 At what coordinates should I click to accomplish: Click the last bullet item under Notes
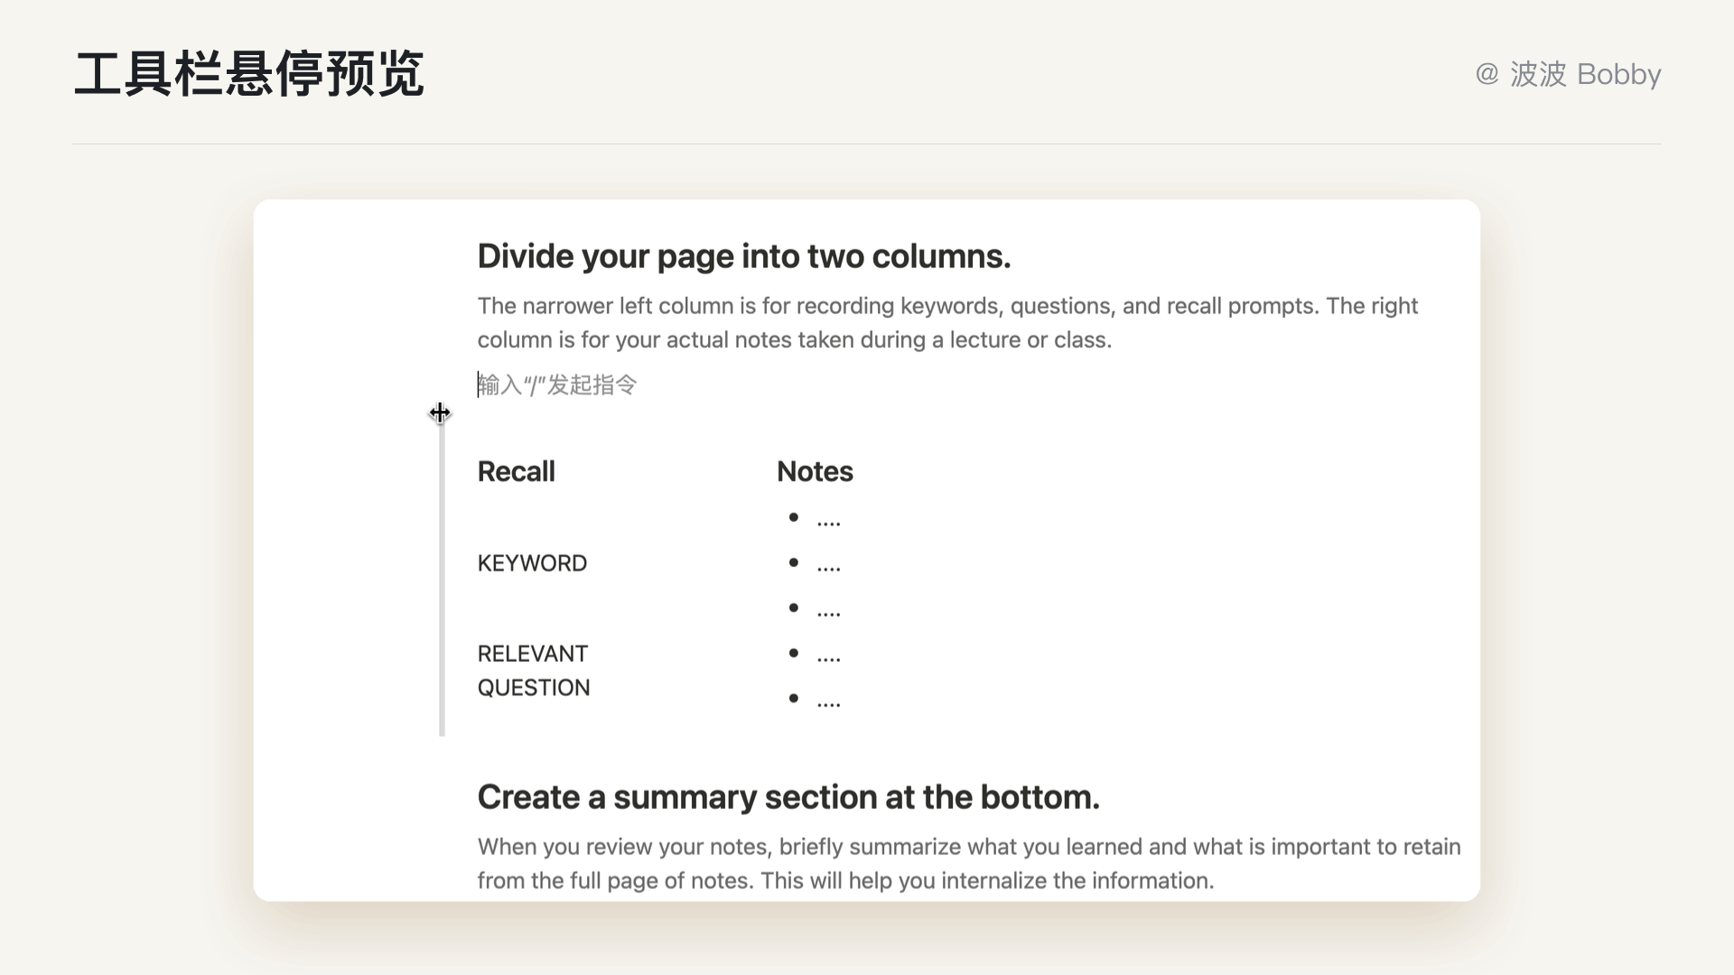coord(828,700)
